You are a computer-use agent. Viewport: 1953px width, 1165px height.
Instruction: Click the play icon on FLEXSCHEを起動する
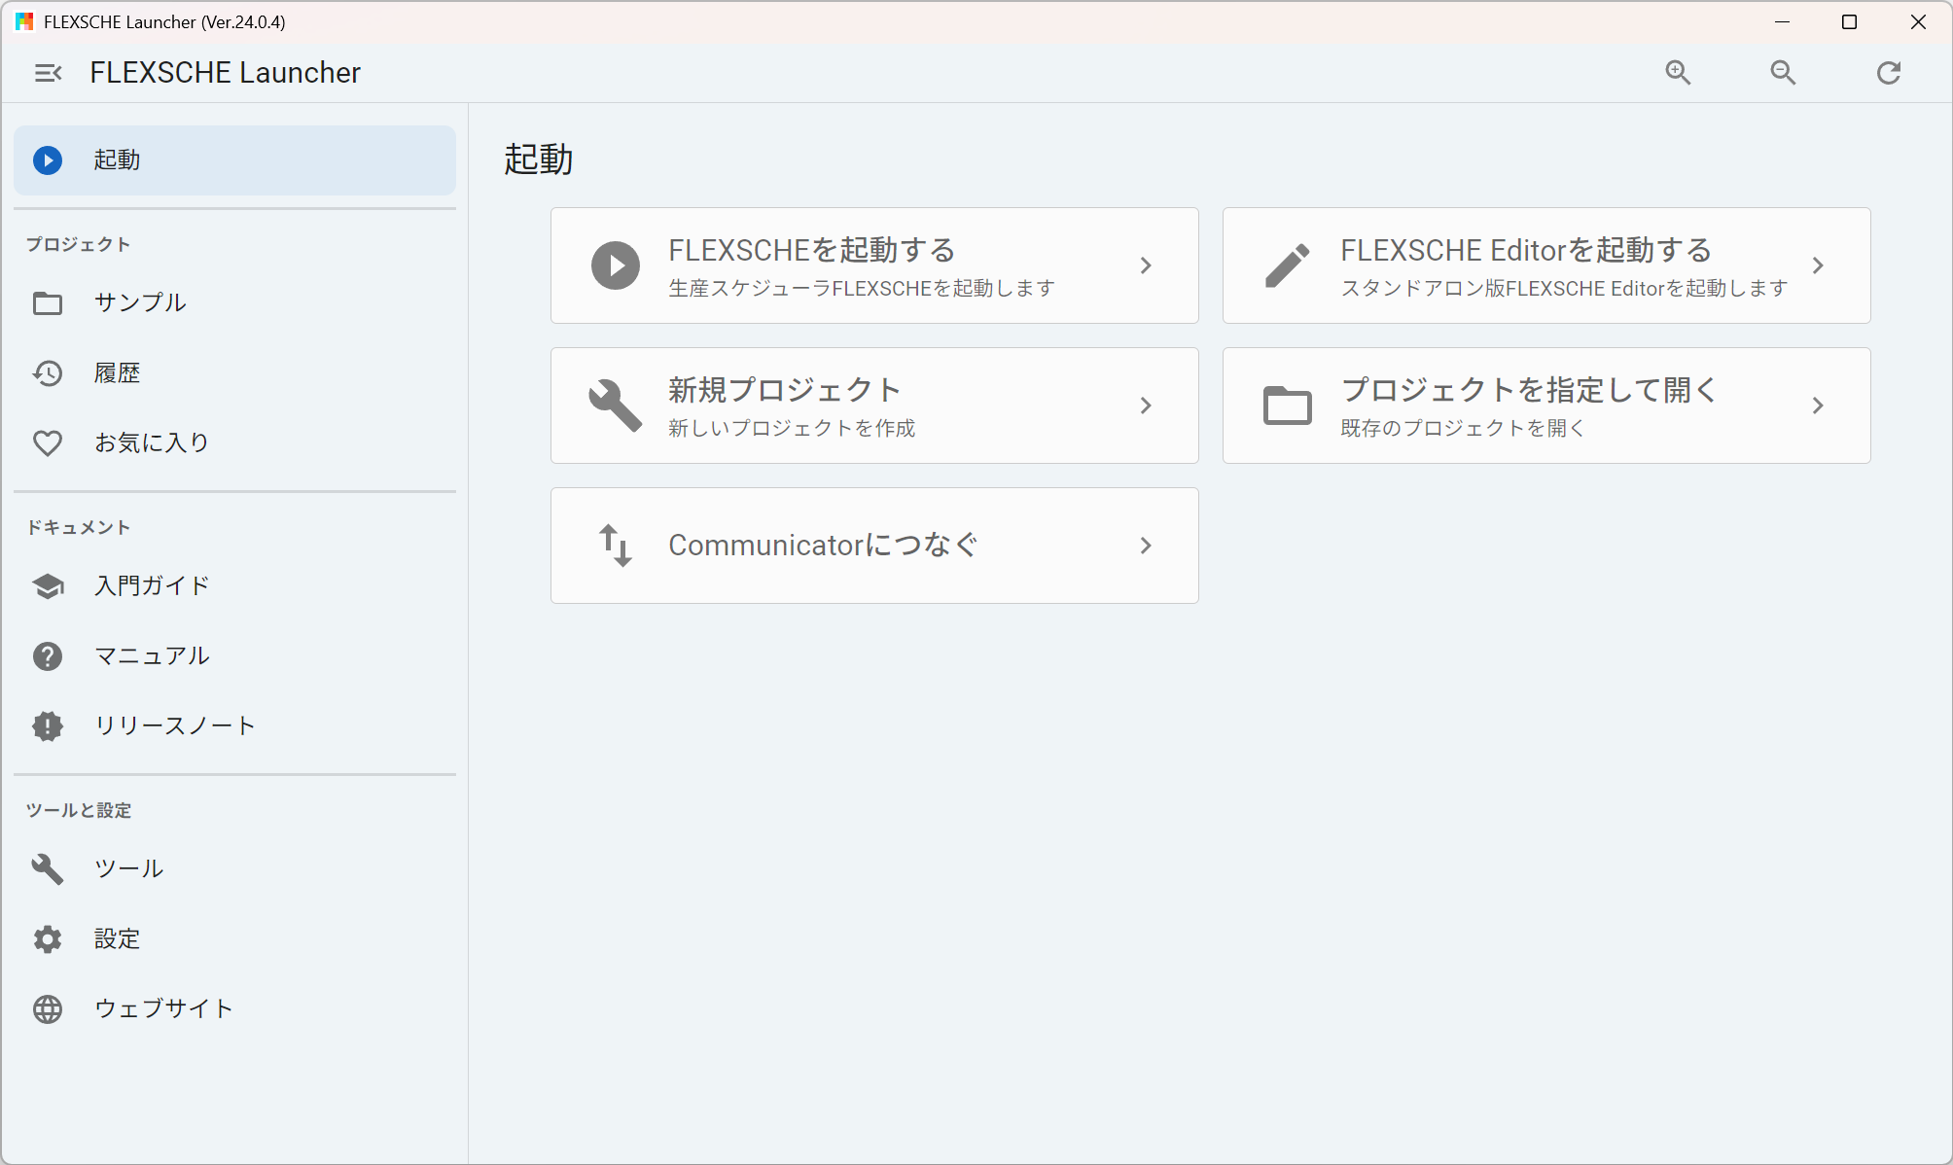point(616,265)
